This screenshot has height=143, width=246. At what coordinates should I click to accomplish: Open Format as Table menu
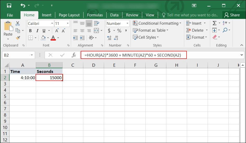click(151, 30)
